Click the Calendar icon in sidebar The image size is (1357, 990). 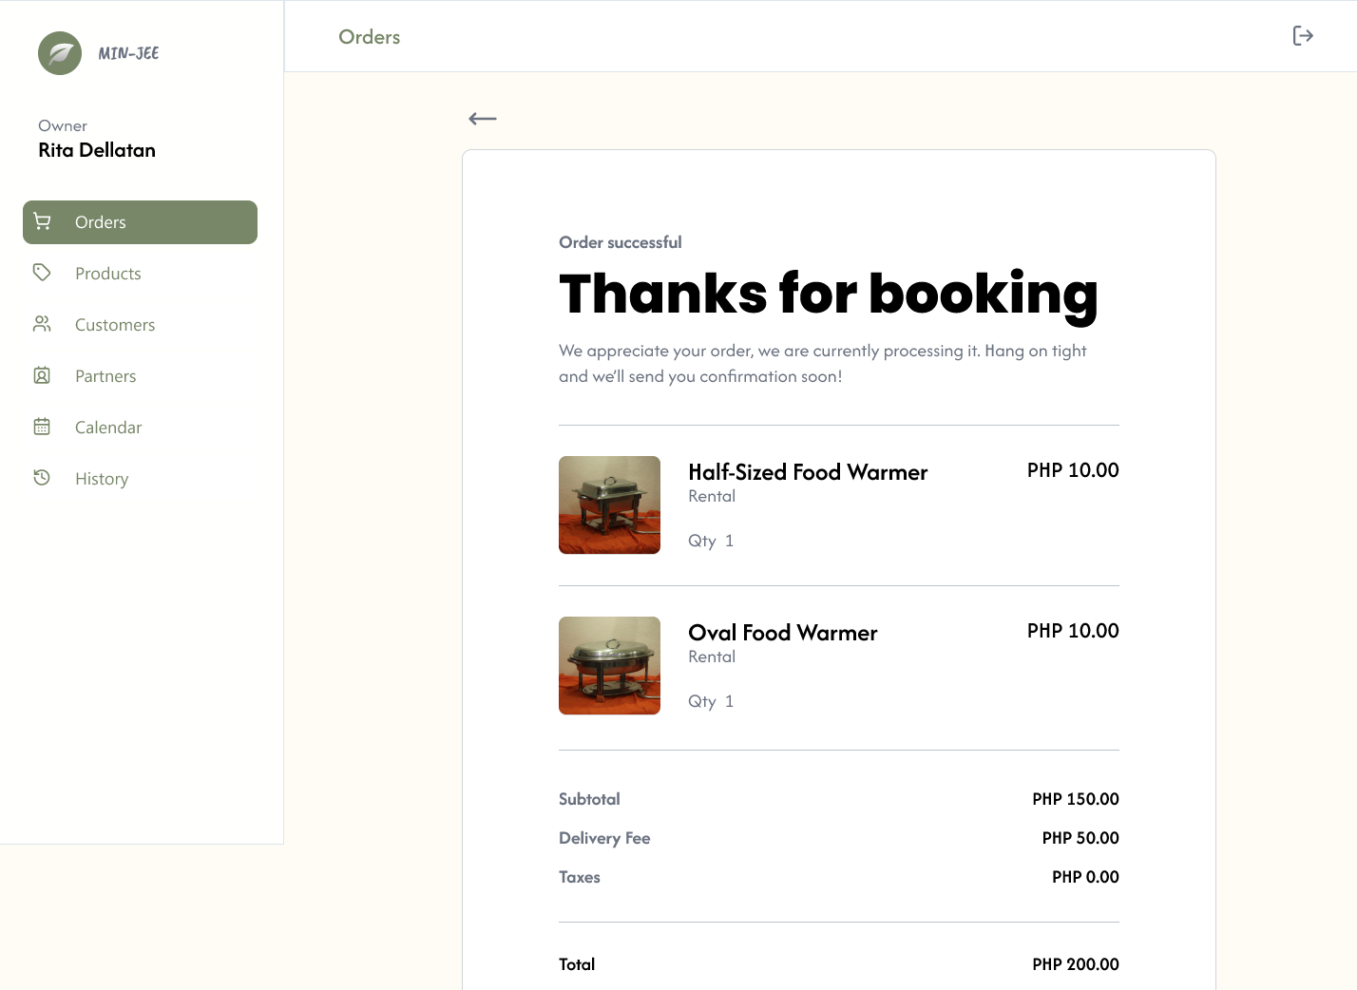click(42, 427)
